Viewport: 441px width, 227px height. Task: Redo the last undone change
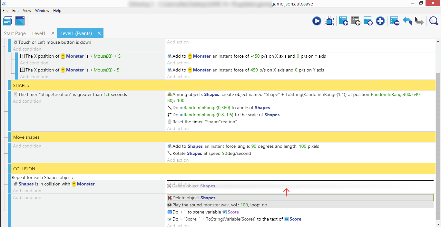tap(419, 21)
